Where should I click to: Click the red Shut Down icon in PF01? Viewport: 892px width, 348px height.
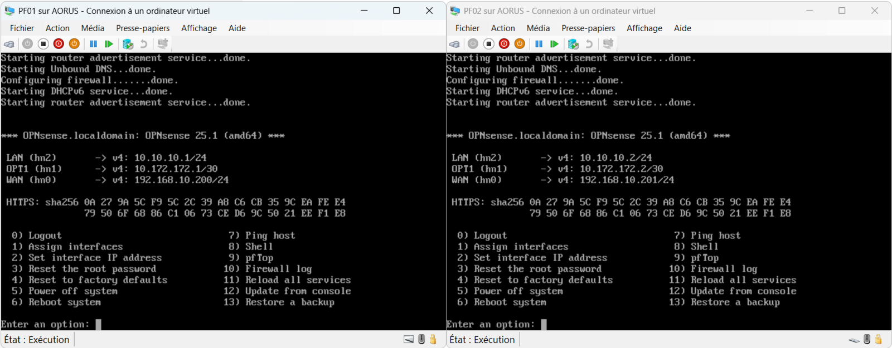tap(59, 44)
